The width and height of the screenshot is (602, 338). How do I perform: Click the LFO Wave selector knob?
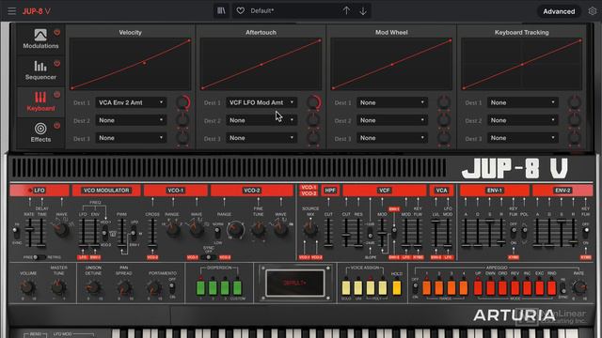pyautogui.click(x=61, y=229)
